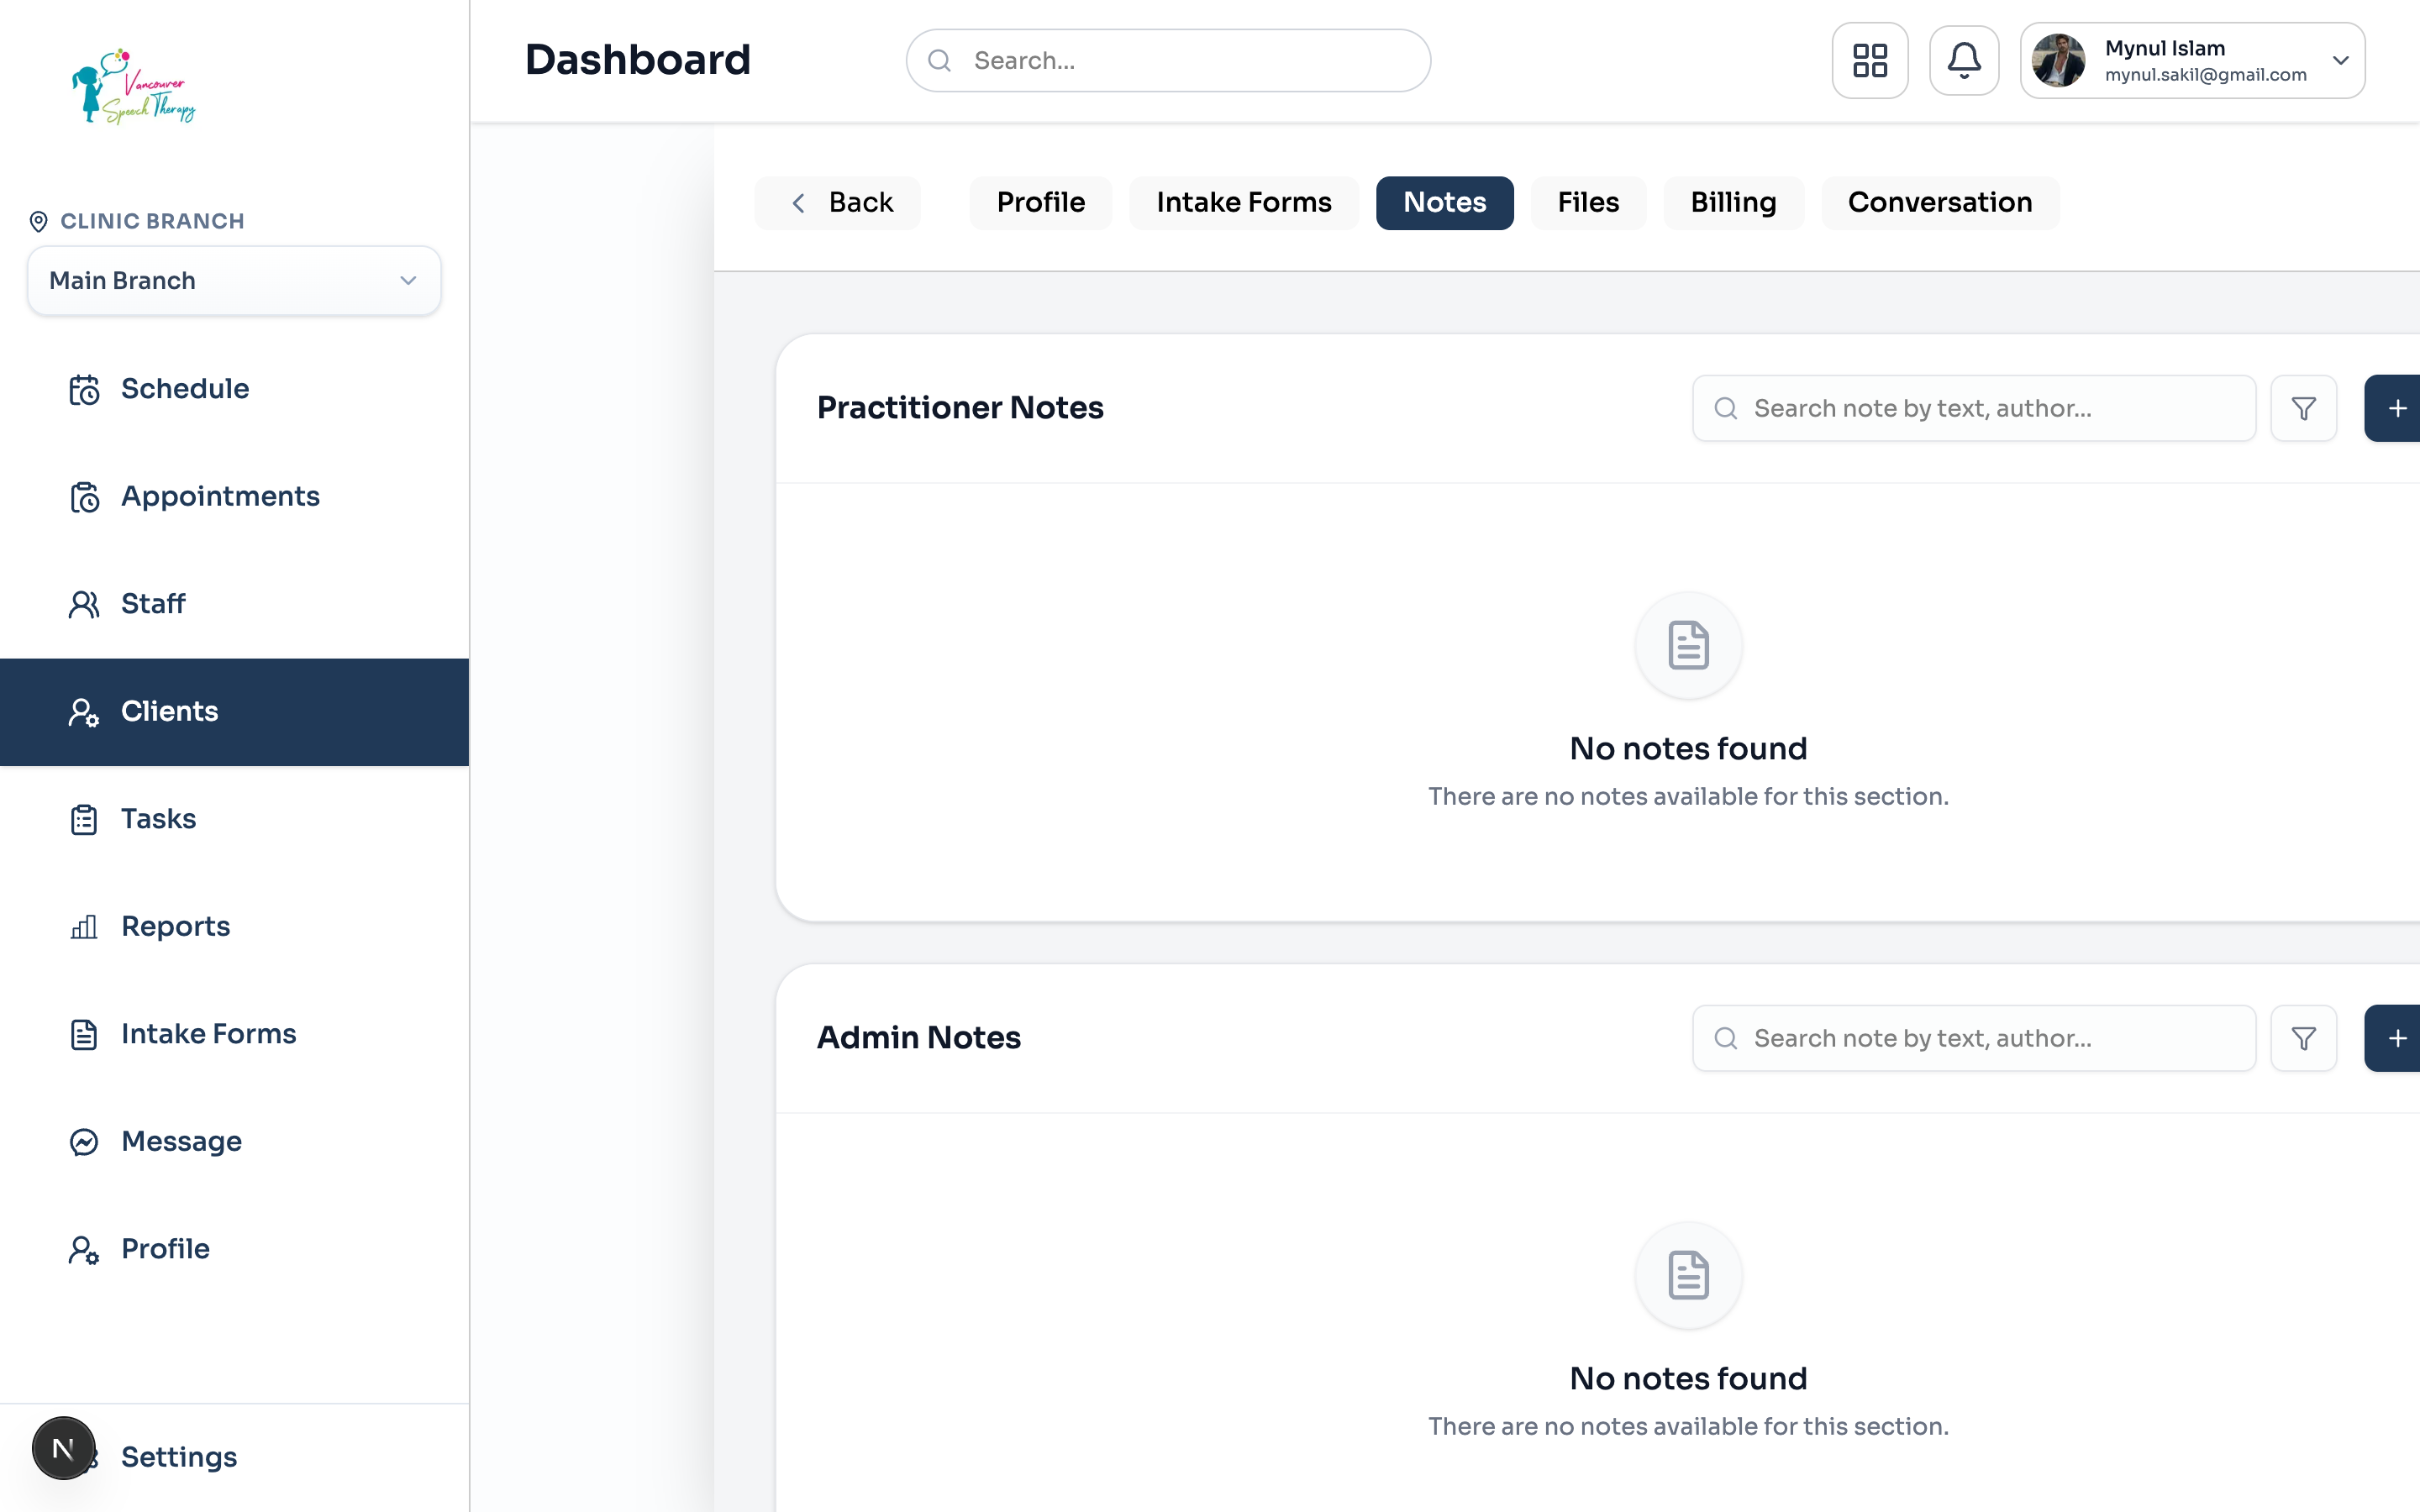Click the Intake Forms document icon in sidebar
The height and width of the screenshot is (1512, 2420).
click(84, 1034)
